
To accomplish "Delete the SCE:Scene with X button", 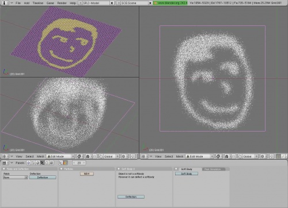I will click(150, 3).
